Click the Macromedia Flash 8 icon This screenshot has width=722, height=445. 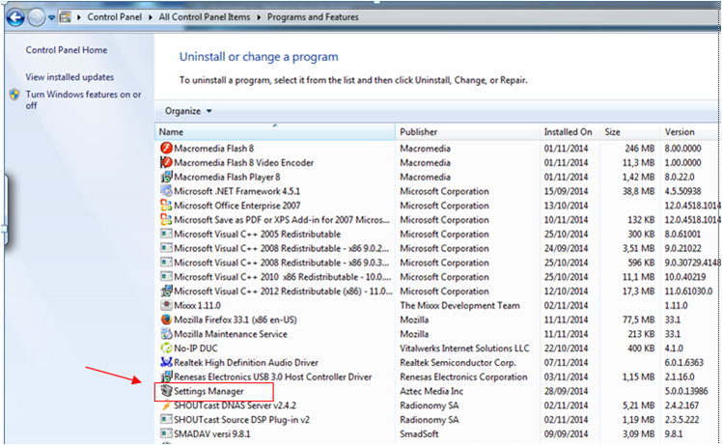tap(166, 148)
